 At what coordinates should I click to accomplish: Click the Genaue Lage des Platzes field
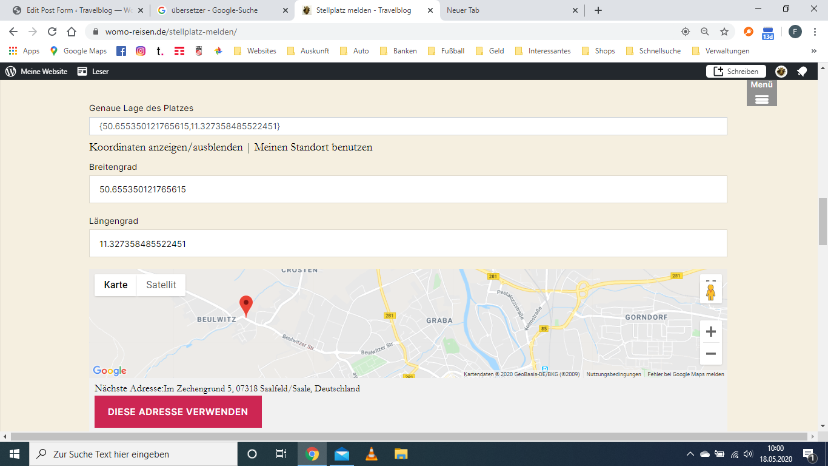[408, 126]
